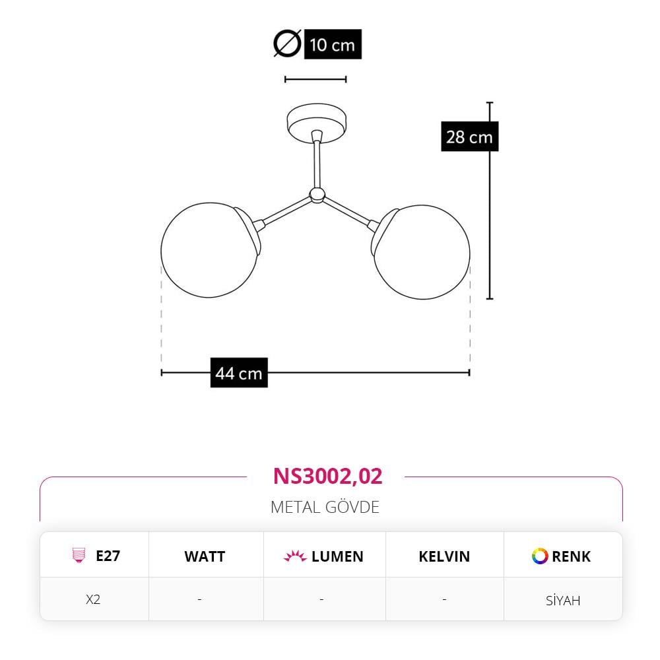The width and height of the screenshot is (660, 660).
Task: Click the KELVIN column header
Action: (444, 556)
